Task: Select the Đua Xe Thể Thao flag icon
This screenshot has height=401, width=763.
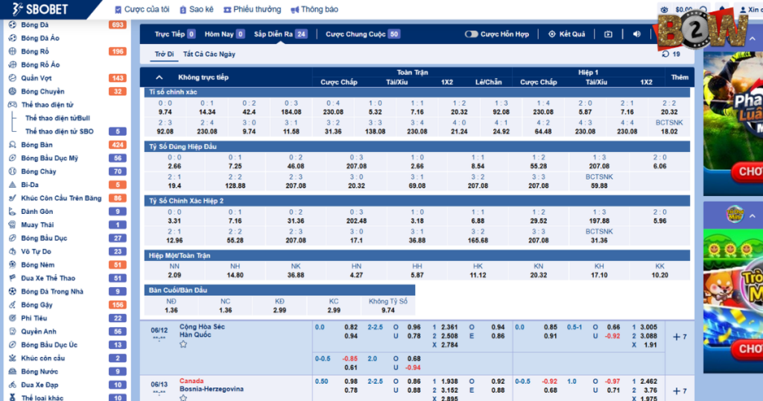Action: pos(13,278)
